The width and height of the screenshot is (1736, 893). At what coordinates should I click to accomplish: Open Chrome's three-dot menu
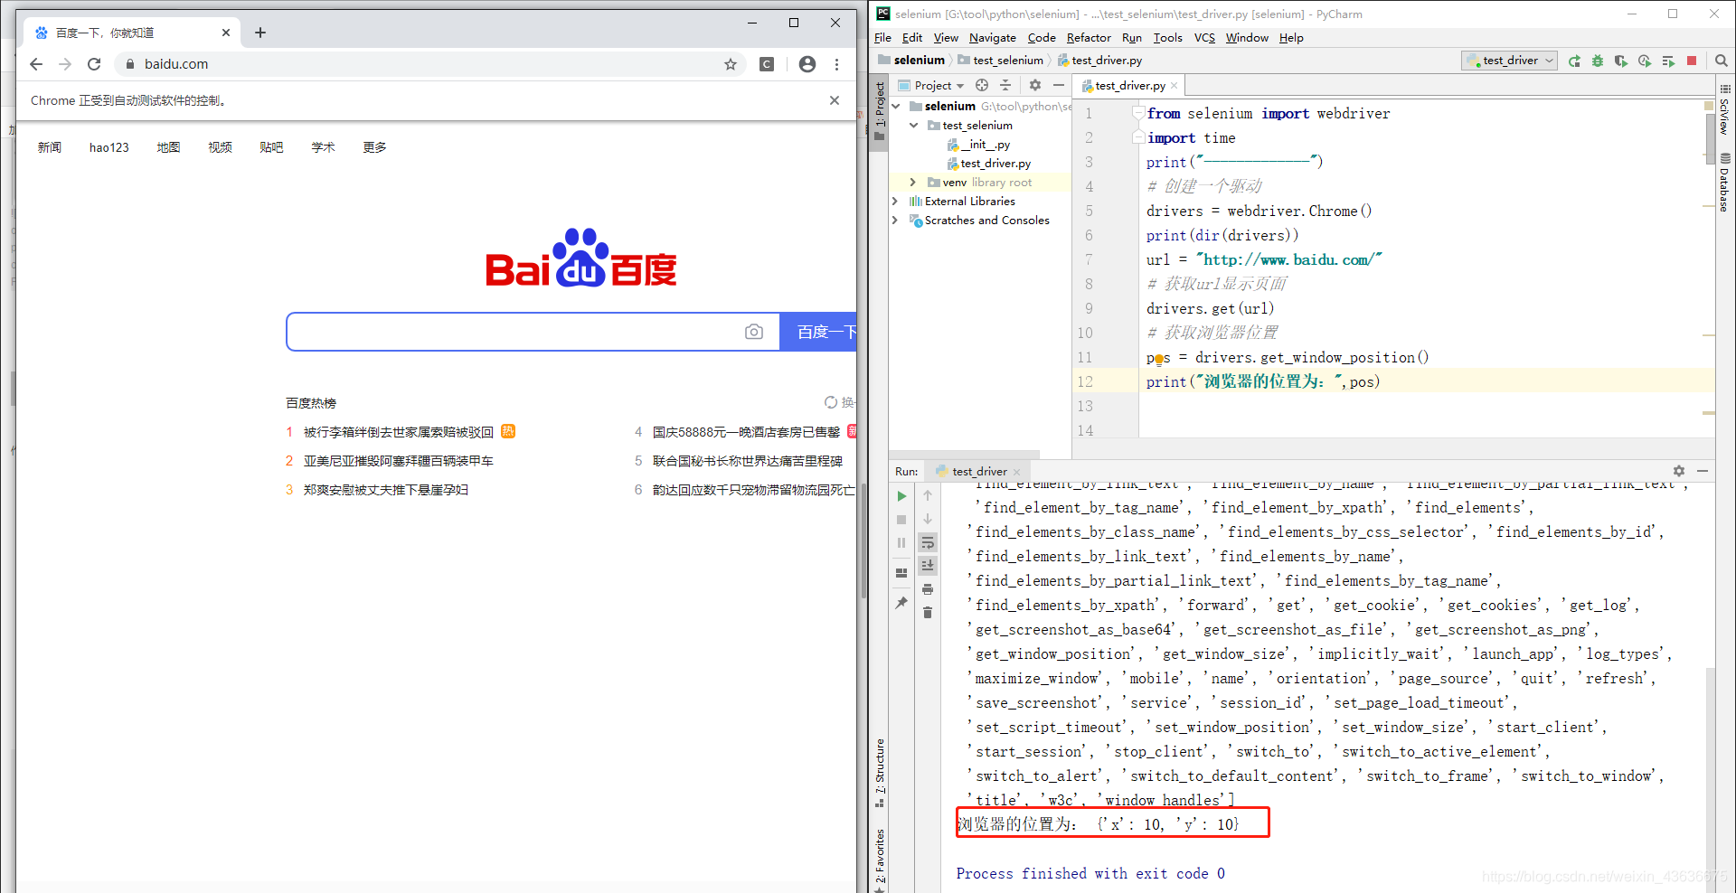[x=836, y=64]
